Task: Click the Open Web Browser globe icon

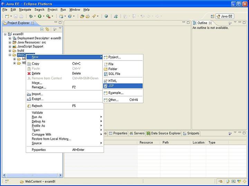Action: click(106, 16)
